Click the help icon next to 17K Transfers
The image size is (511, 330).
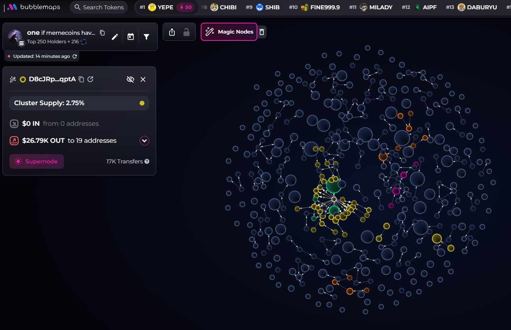(x=147, y=161)
